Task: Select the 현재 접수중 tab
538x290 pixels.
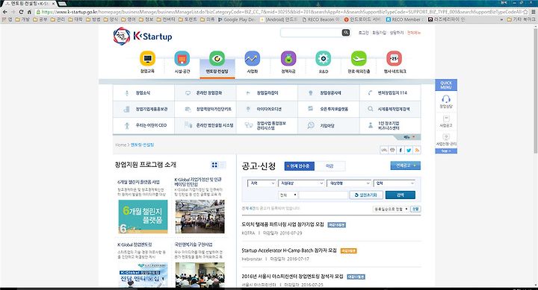Action: [x=300, y=166]
